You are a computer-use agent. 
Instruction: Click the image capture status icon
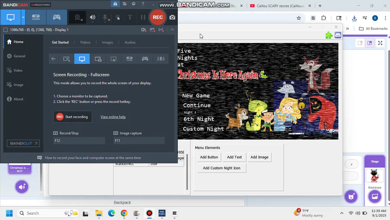point(152,30)
